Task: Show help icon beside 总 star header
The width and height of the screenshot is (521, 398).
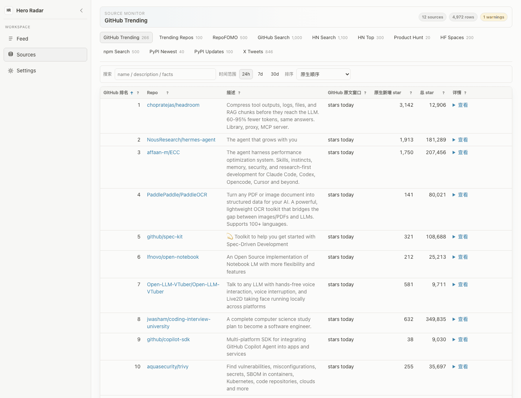Action: pos(444,93)
